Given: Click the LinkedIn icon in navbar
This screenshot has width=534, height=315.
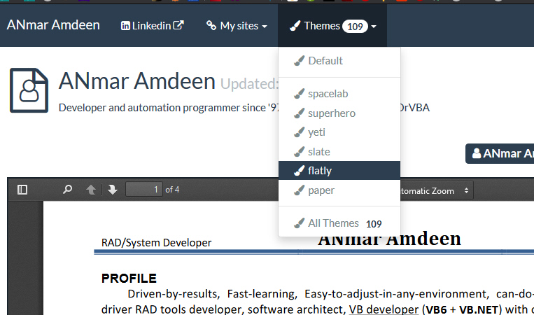Looking at the screenshot, I should pyautogui.click(x=126, y=26).
